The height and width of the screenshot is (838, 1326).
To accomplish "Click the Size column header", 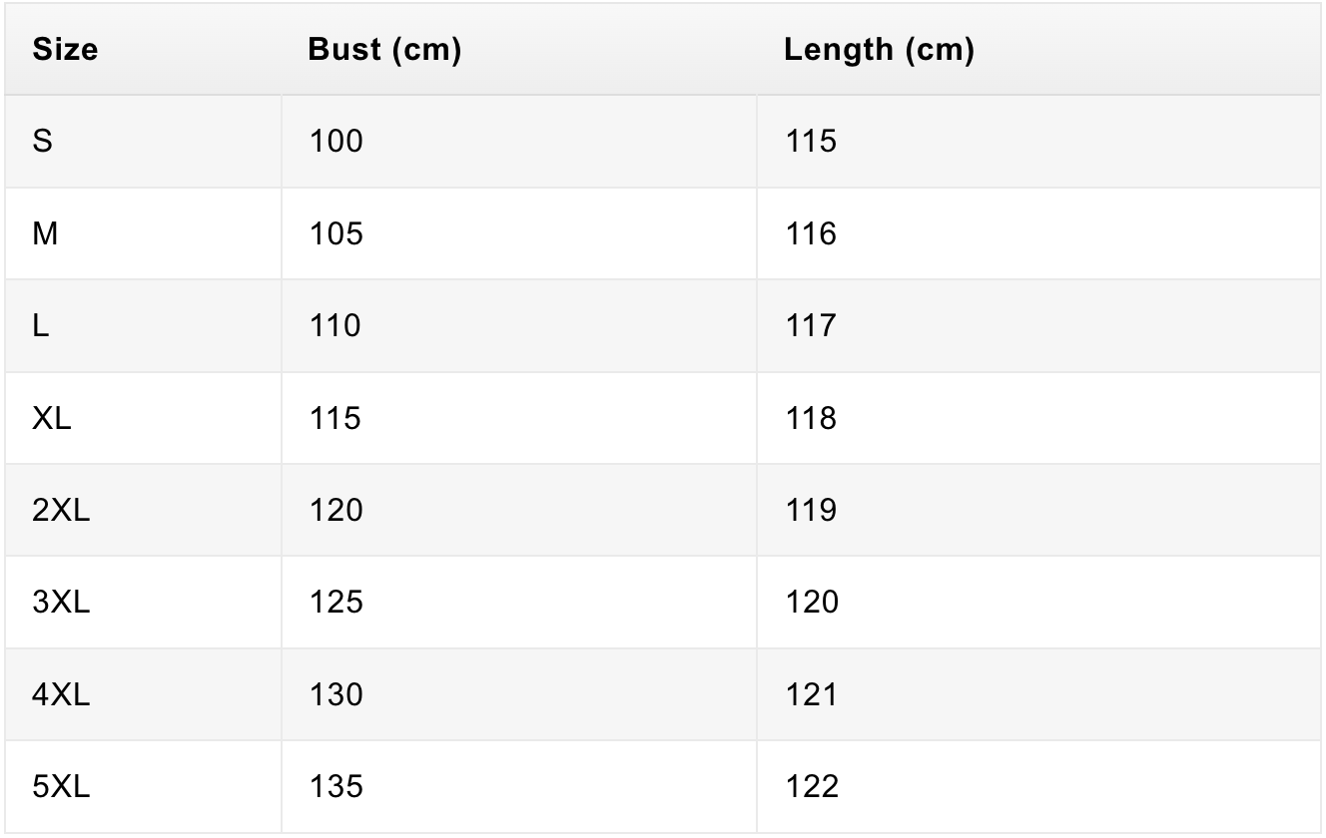I will pyautogui.click(x=66, y=50).
